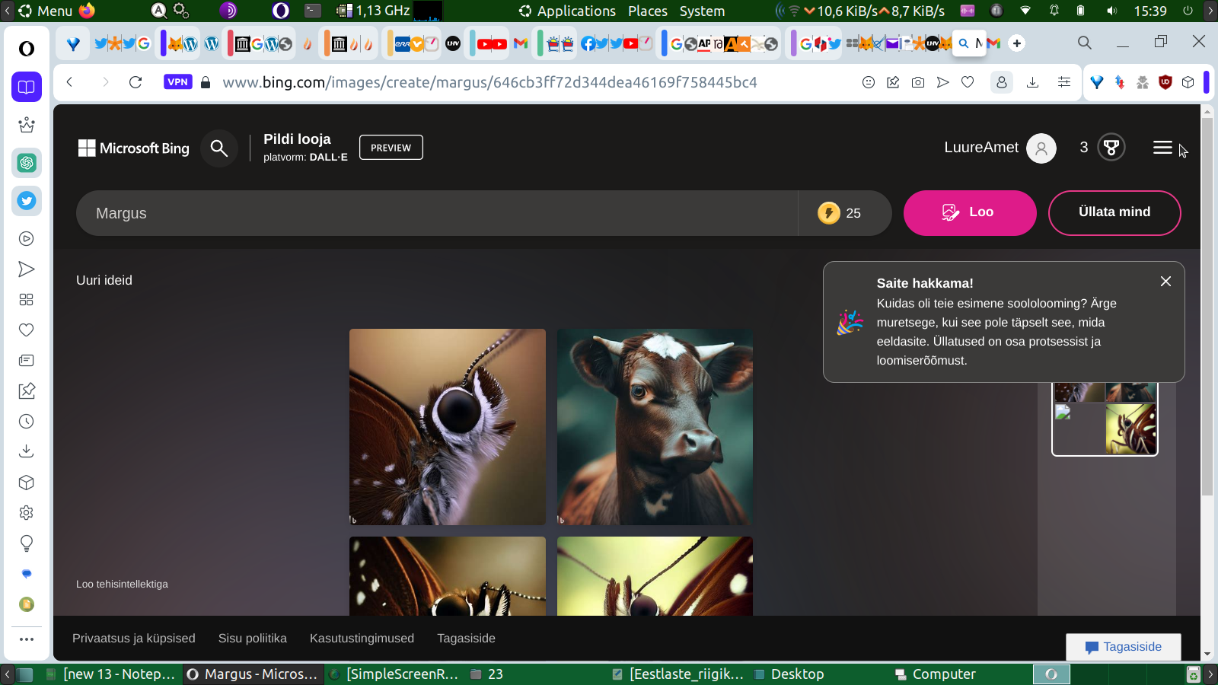This screenshot has height=685, width=1218.
Task: Open the Menu in the top panel
Action: [46, 11]
